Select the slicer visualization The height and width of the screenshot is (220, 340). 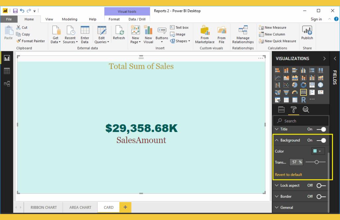pyautogui.click(x=277, y=100)
